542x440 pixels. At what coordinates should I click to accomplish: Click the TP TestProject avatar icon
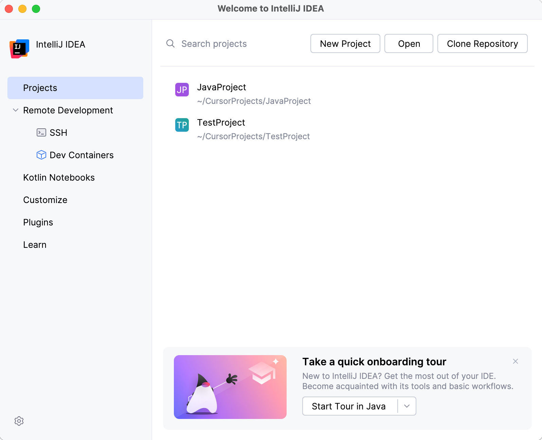[x=182, y=125]
